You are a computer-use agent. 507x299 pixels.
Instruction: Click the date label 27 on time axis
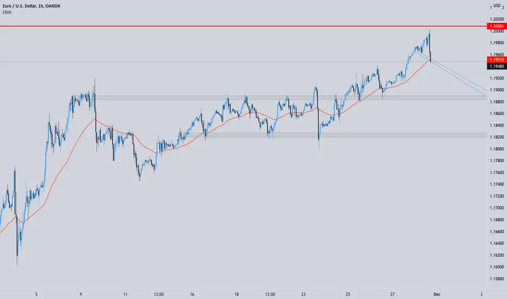(x=392, y=294)
